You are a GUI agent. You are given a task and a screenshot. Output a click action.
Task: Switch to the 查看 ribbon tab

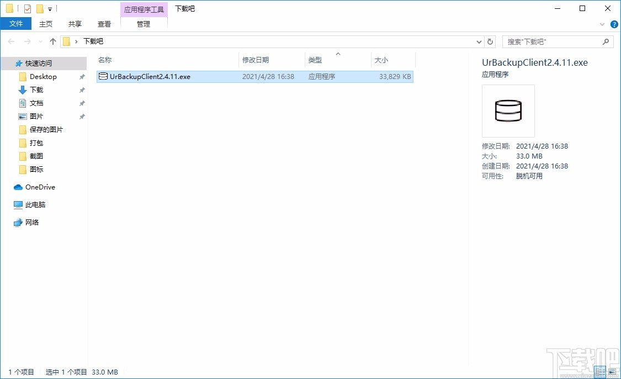click(x=104, y=24)
